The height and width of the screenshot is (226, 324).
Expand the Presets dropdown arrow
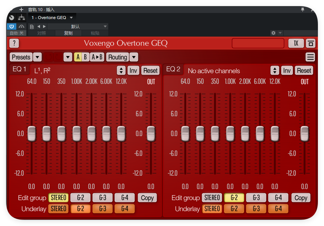coord(37,57)
